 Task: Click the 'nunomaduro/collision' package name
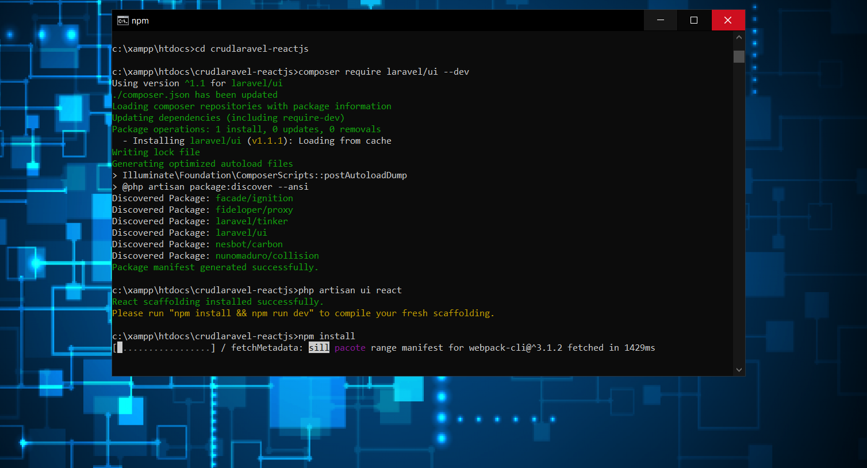[x=267, y=256]
